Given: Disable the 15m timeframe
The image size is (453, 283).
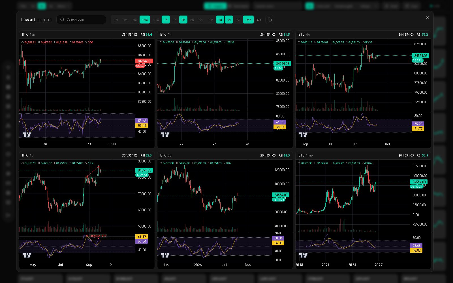Looking at the screenshot, I should click(145, 20).
